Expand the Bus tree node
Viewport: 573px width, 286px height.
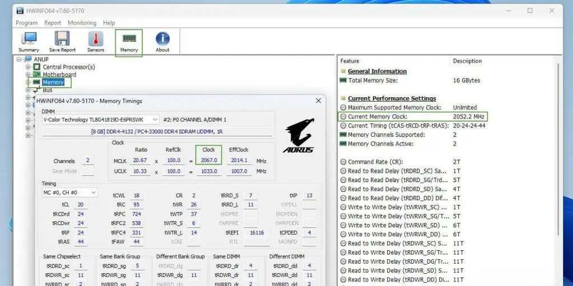(28, 90)
